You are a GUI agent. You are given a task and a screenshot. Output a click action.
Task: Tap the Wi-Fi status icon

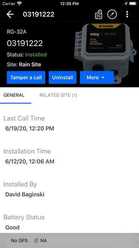click(x=20, y=4)
